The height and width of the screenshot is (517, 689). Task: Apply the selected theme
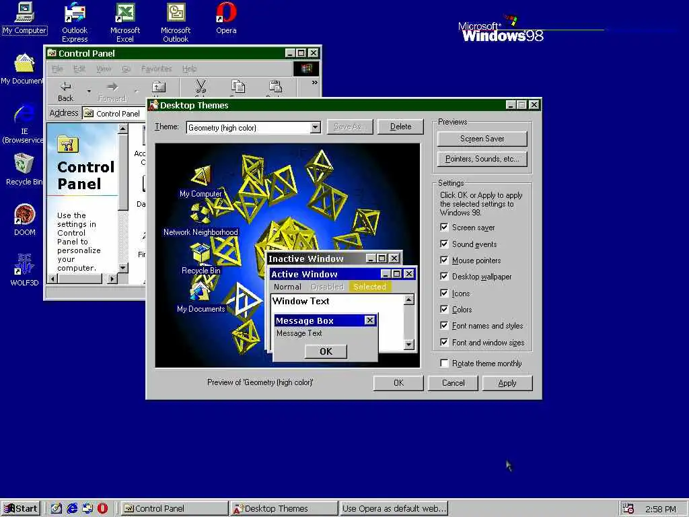[507, 383]
